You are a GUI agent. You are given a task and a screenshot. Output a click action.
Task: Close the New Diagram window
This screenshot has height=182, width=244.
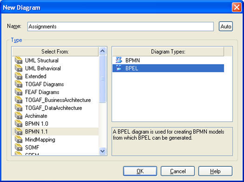coord(237,7)
